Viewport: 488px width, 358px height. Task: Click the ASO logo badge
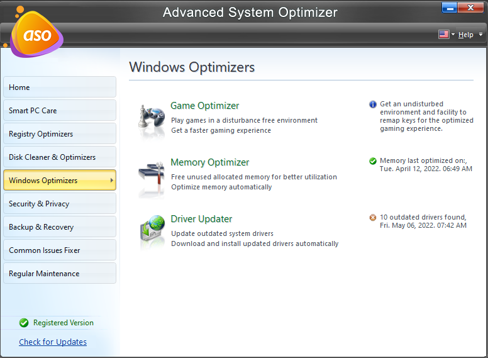36,35
